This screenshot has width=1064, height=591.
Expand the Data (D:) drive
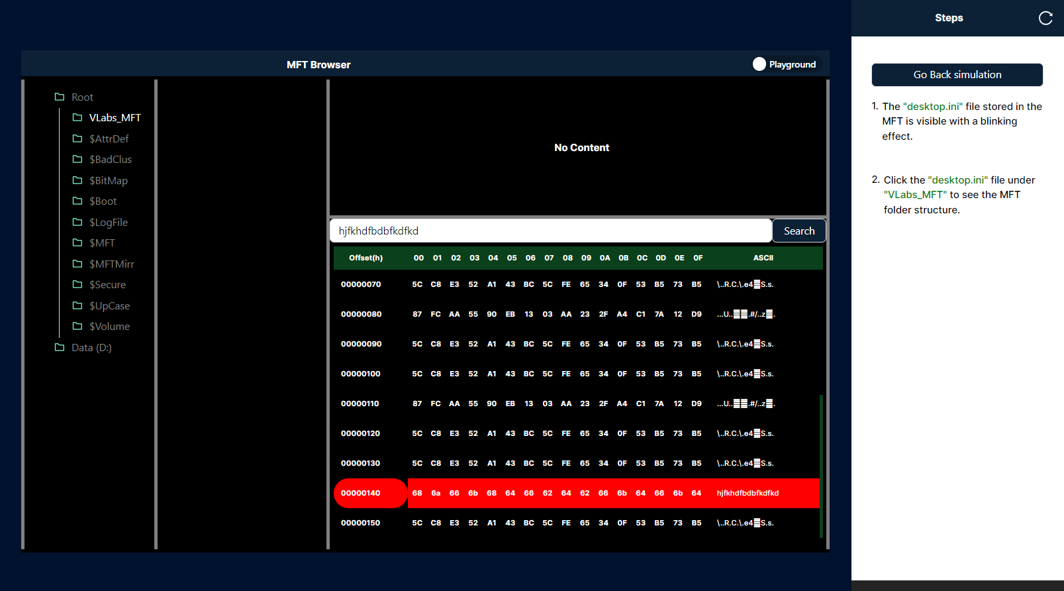91,348
